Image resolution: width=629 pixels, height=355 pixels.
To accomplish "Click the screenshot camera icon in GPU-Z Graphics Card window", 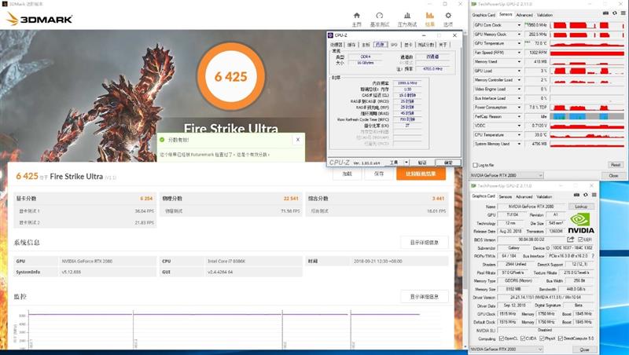I will 577,195.
